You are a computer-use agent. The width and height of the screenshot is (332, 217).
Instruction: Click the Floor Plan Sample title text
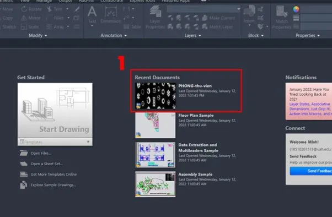[196, 116]
